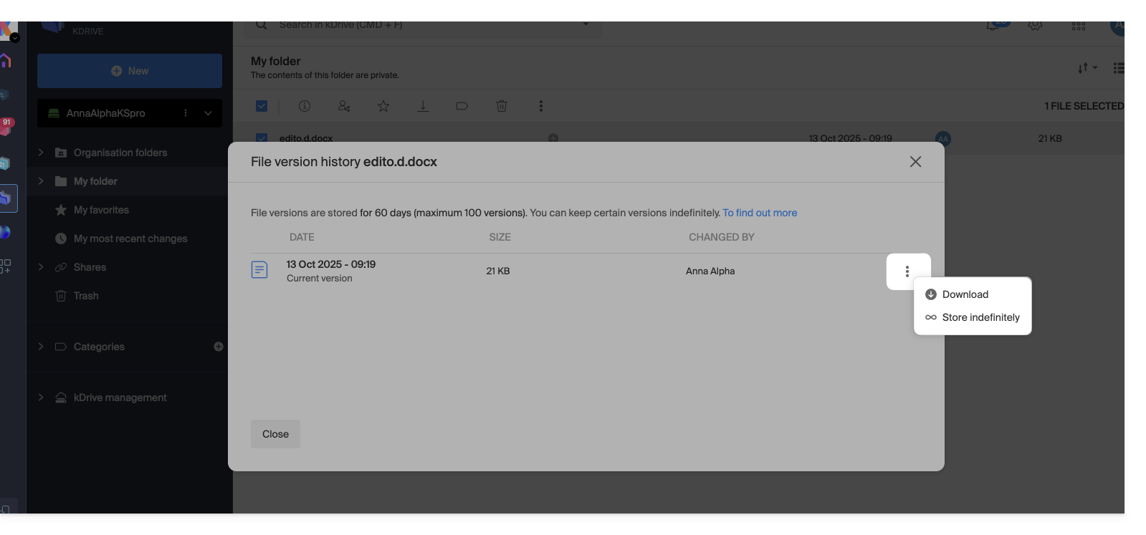Toggle the select all files checkbox
The width and height of the screenshot is (1146, 535).
point(262,106)
